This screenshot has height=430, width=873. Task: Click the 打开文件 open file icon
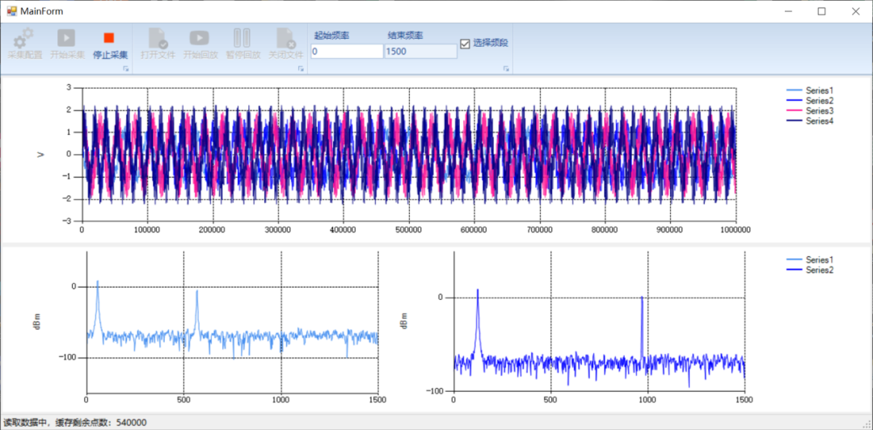click(x=158, y=37)
